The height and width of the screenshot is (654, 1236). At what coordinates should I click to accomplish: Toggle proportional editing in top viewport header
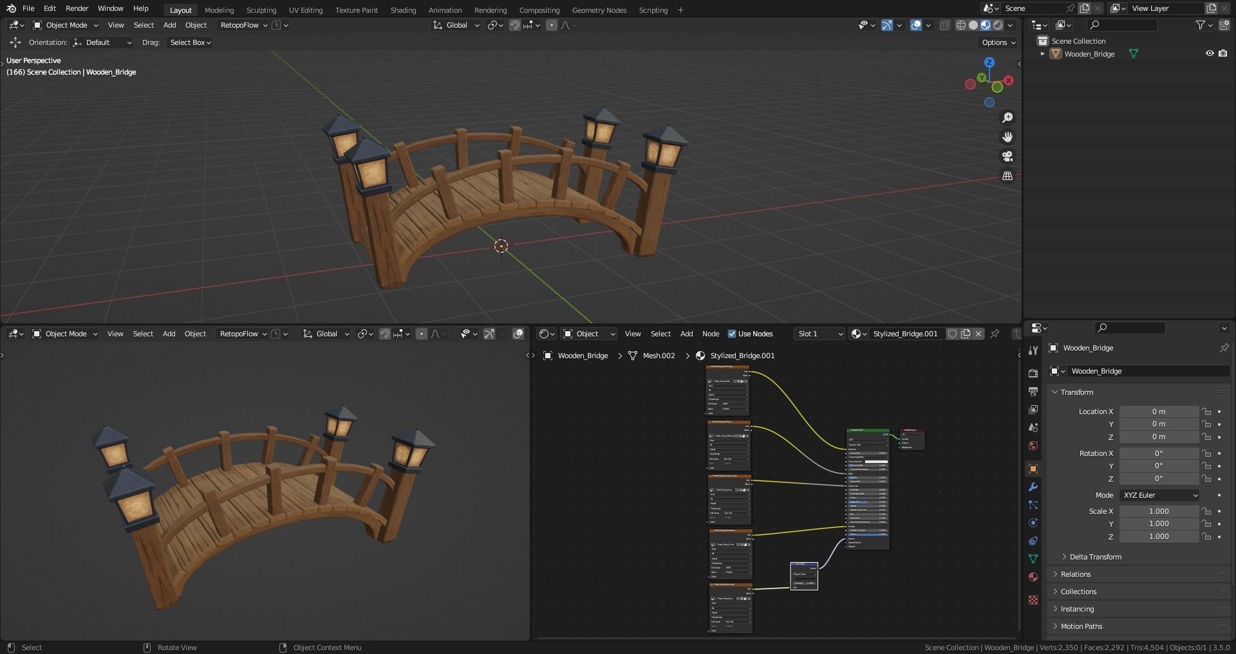(552, 25)
